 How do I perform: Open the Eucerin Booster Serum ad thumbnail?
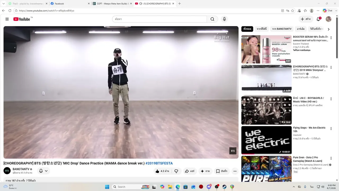(266, 49)
